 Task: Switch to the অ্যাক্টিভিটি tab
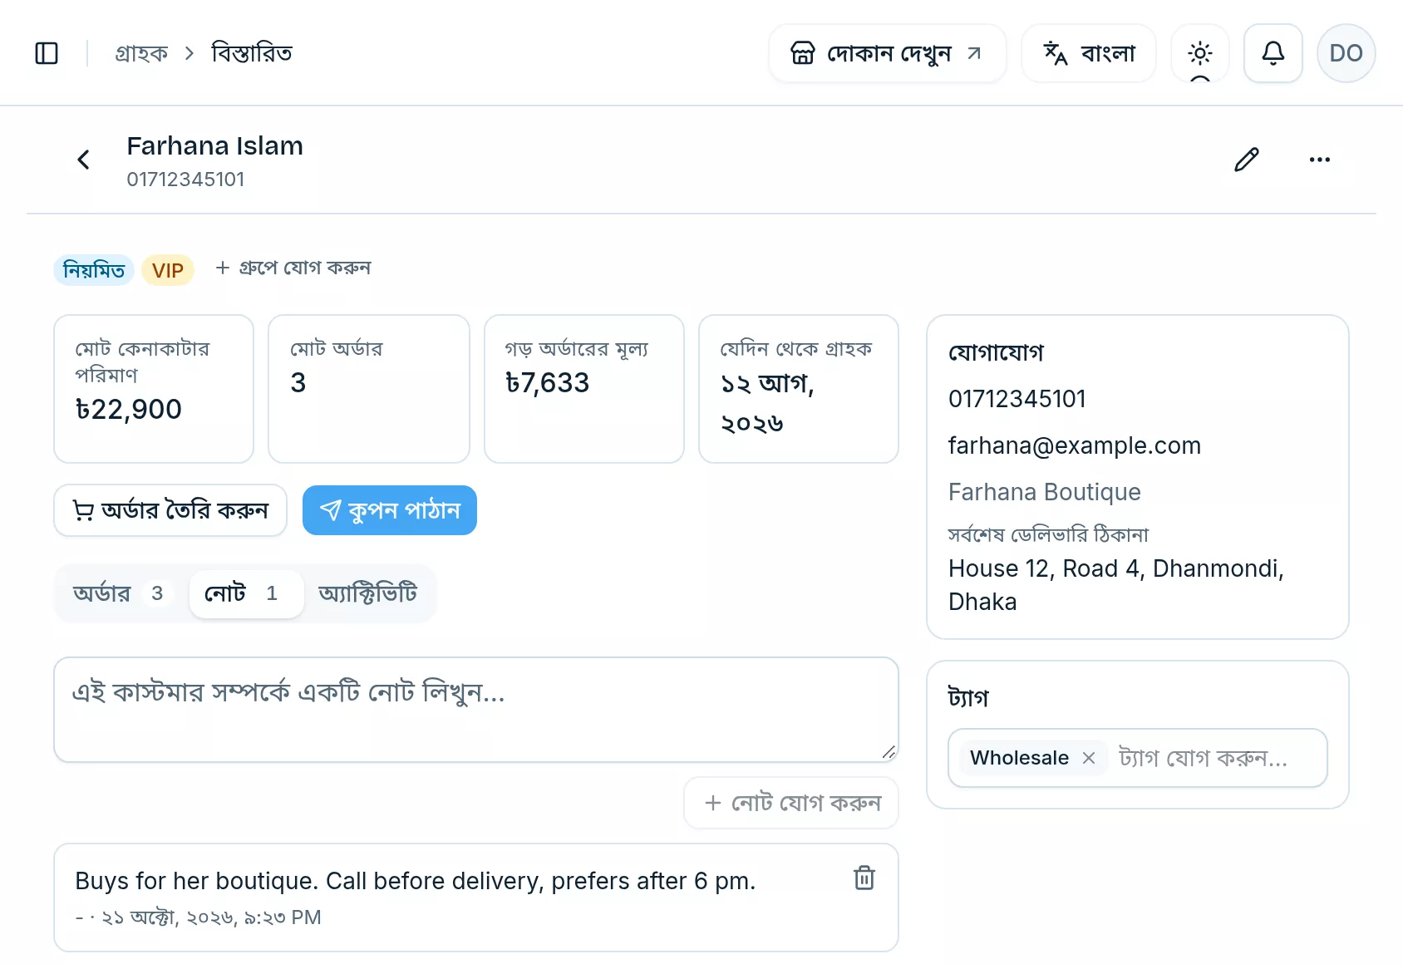coord(367,593)
